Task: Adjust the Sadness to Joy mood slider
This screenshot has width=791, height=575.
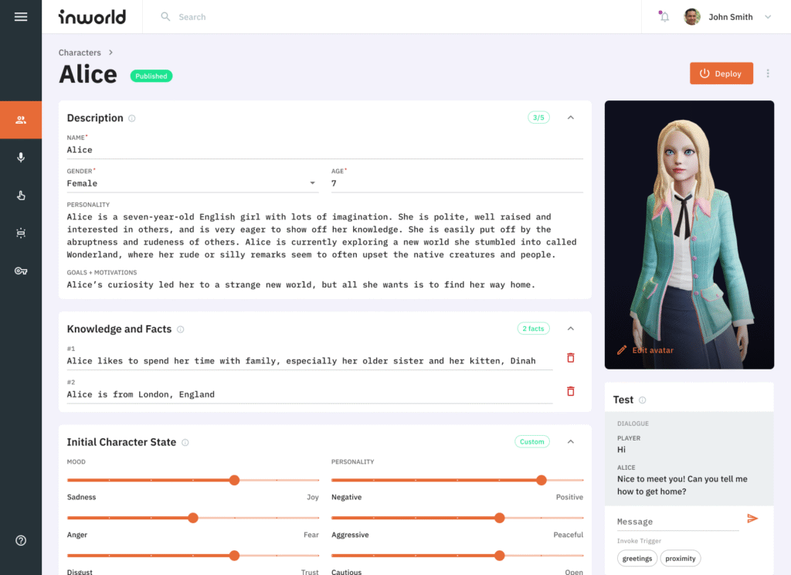Action: click(x=192, y=480)
